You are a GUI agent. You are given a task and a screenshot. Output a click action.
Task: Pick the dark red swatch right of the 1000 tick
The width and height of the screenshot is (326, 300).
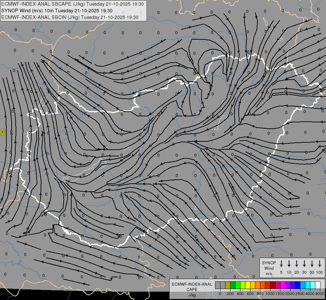(273, 285)
